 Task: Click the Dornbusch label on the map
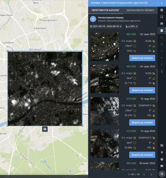[x=35, y=49]
